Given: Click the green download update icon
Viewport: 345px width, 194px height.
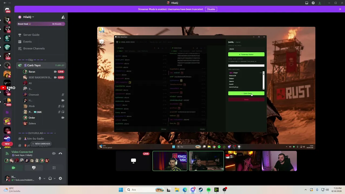Looking at the screenshot, I should (x=320, y=3).
